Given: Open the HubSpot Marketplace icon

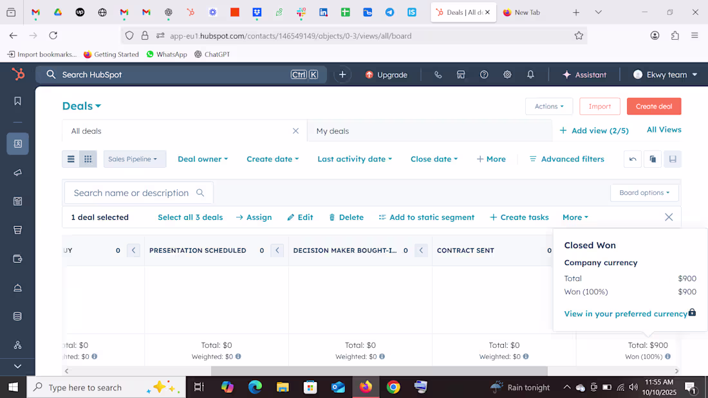Looking at the screenshot, I should pyautogui.click(x=461, y=75).
